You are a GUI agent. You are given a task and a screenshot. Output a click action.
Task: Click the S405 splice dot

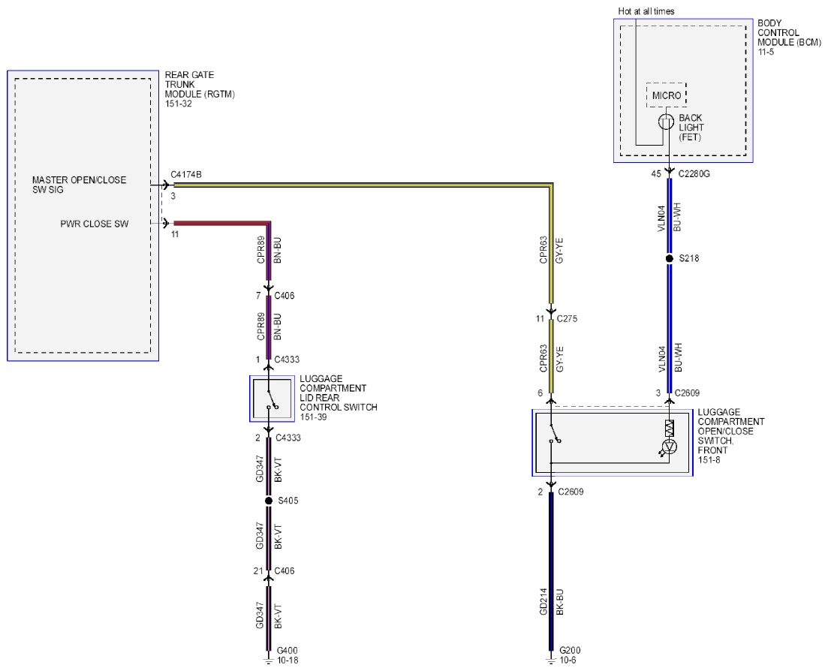pos(268,501)
